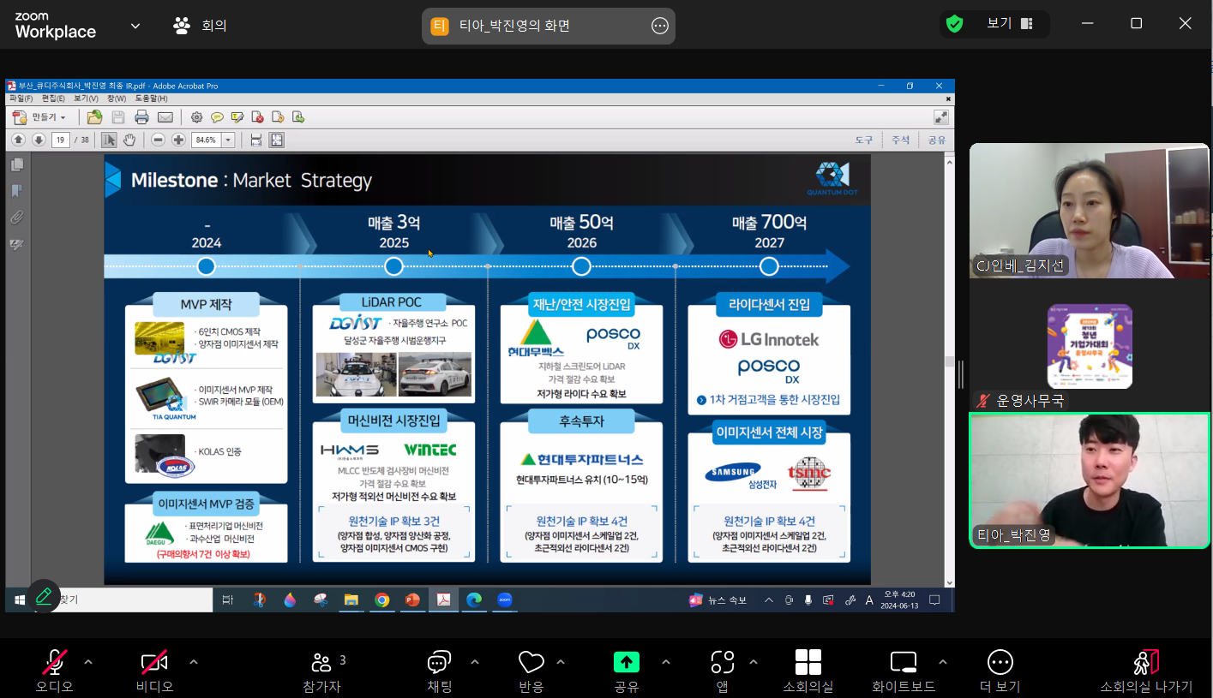1213x698 pixels.
Task: Expand share options arrow next to 공유
Action: click(666, 662)
